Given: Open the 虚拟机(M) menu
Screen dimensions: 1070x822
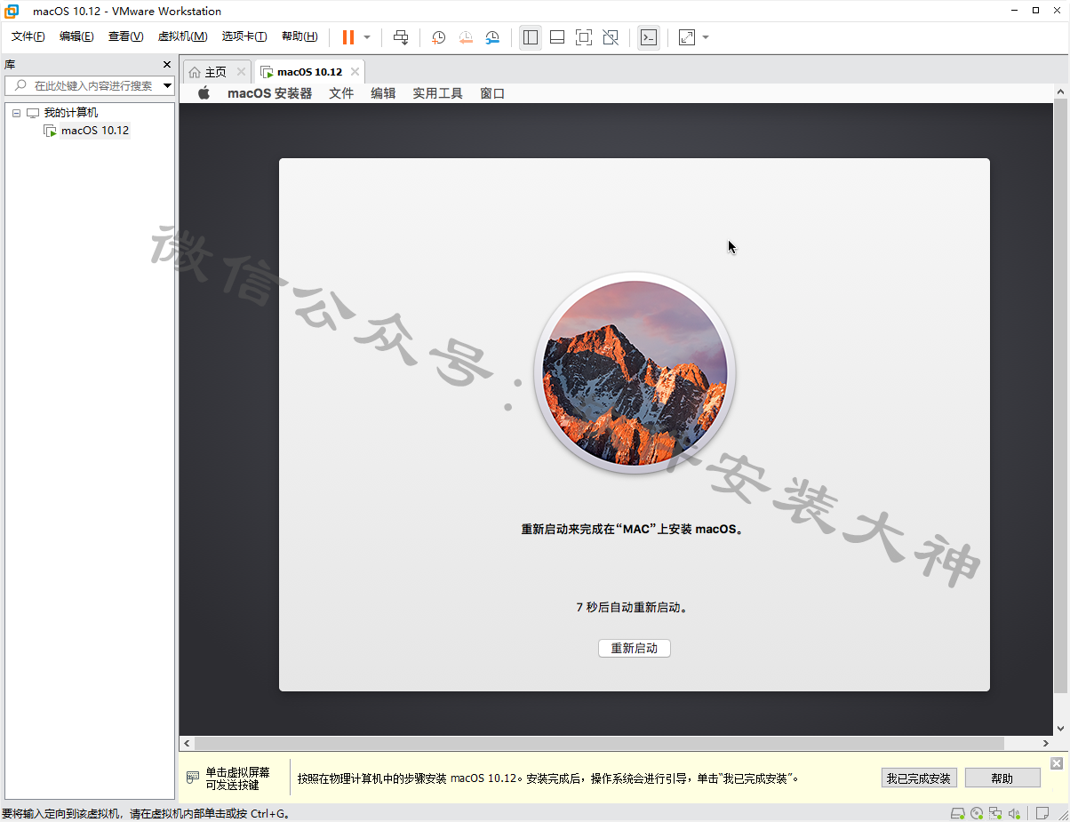Looking at the screenshot, I should [182, 36].
